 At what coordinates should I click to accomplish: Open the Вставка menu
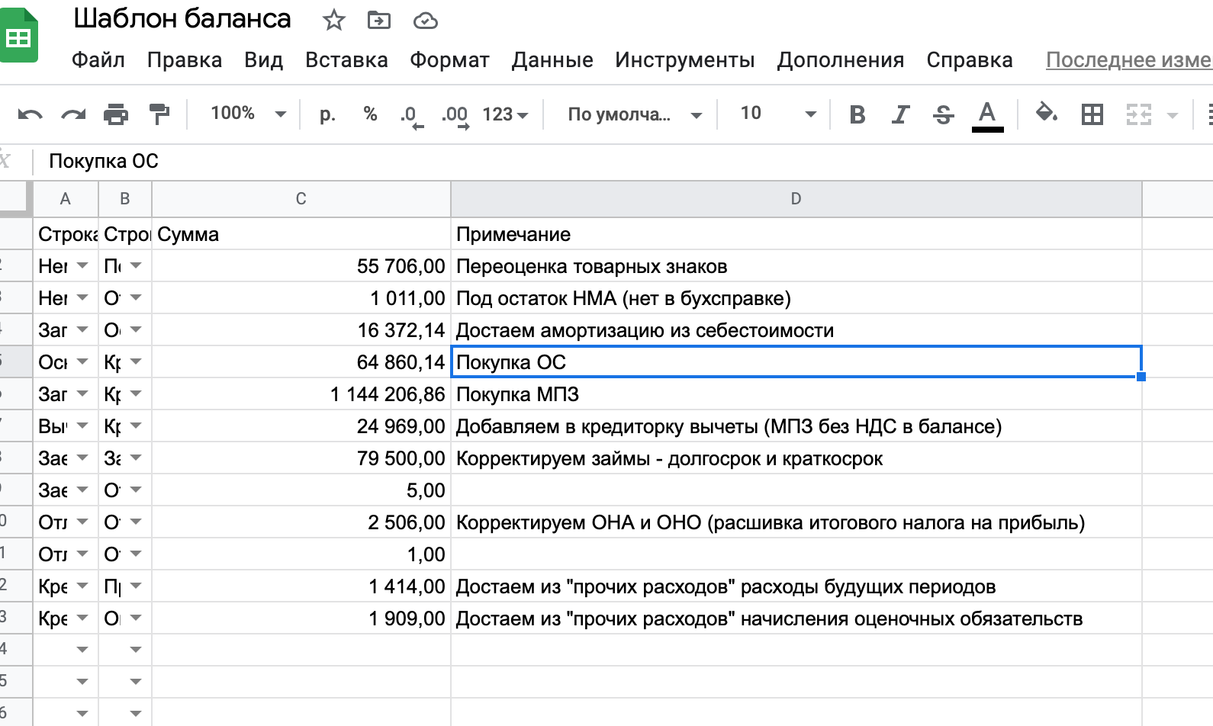click(x=346, y=60)
